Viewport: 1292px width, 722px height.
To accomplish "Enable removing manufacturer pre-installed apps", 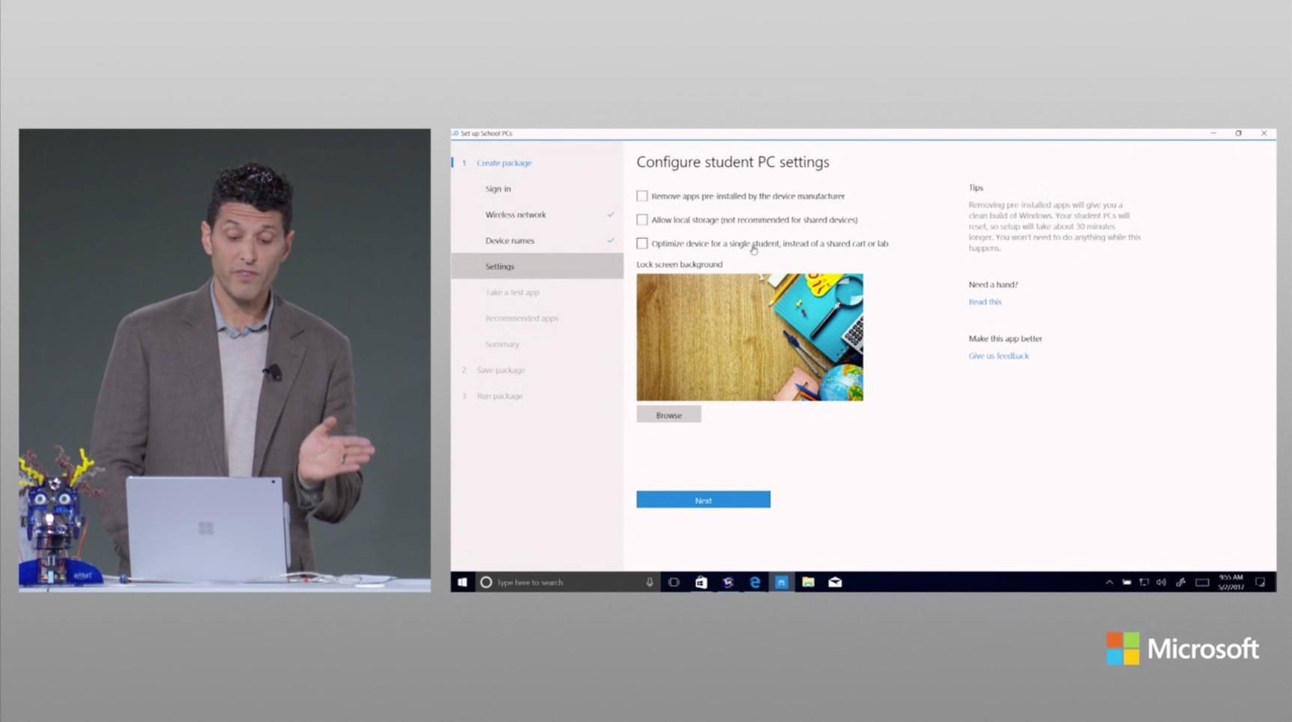I will [642, 196].
